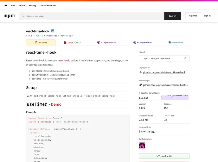
Task: Click the react-timer-hook package title
Action: pos(38,31)
